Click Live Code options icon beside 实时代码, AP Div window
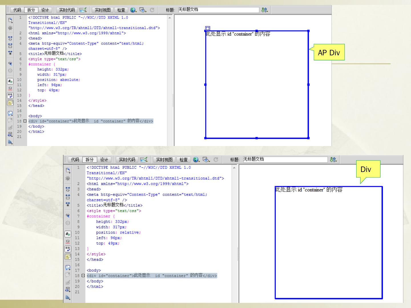 [x=83, y=10]
